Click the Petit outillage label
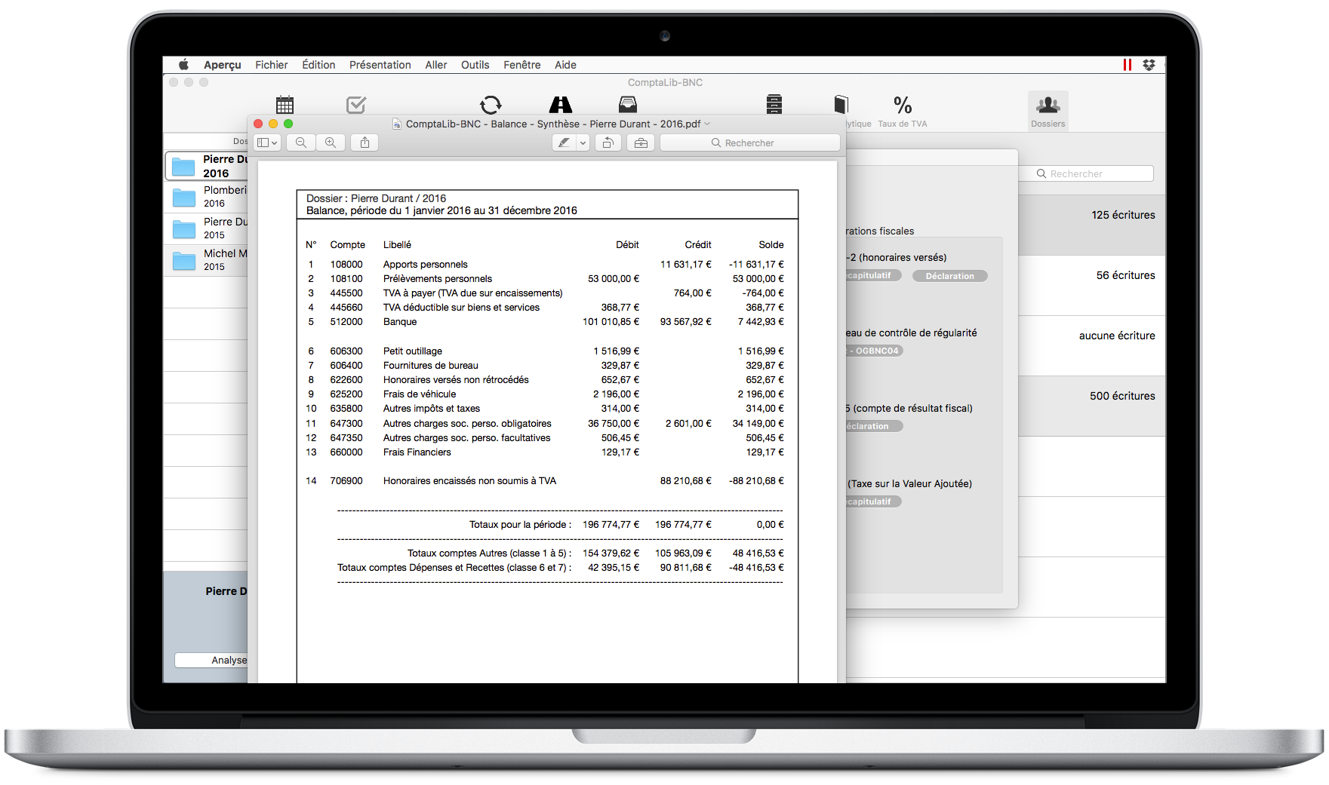The height and width of the screenshot is (785, 1329). (x=413, y=351)
